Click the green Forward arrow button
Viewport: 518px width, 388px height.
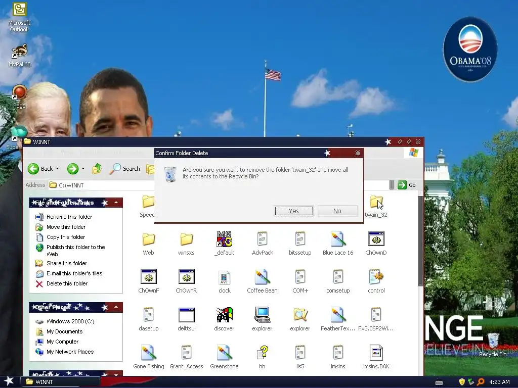click(73, 169)
